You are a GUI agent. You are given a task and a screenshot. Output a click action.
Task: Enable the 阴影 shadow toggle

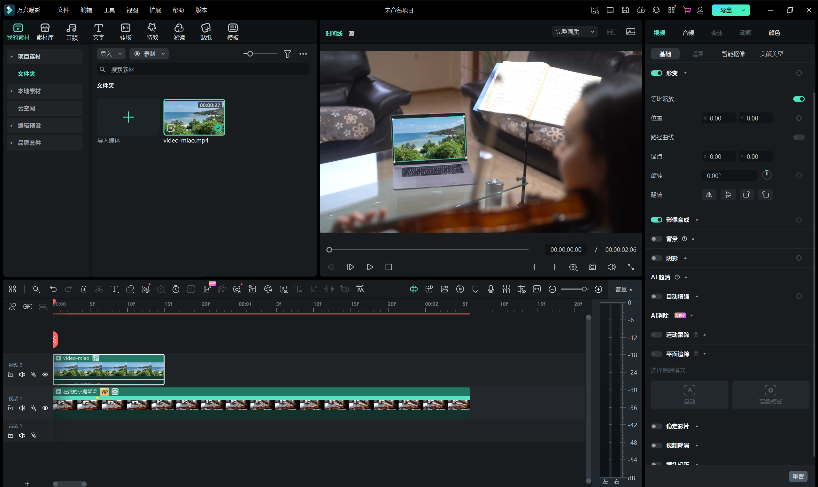click(x=656, y=258)
